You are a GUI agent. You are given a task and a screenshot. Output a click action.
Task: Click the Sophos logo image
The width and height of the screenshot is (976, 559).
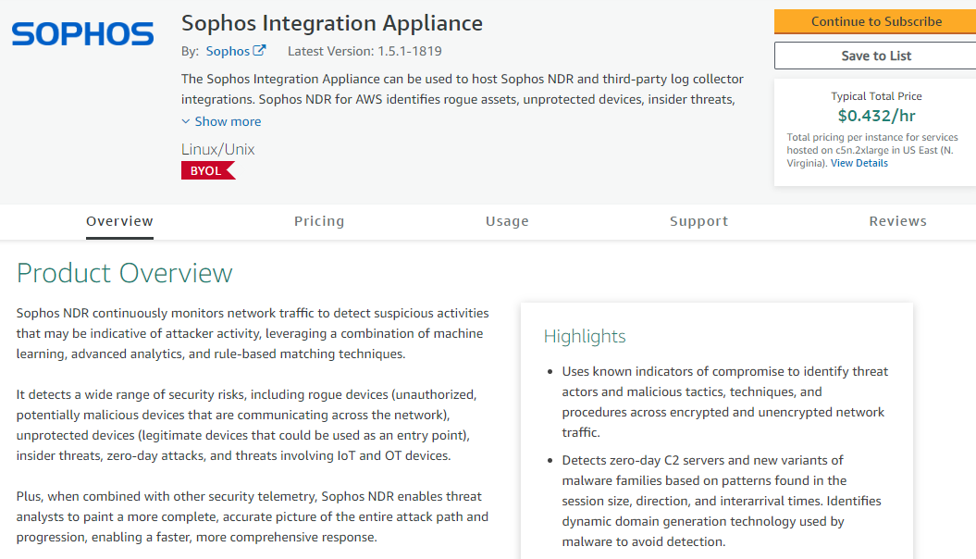[82, 34]
